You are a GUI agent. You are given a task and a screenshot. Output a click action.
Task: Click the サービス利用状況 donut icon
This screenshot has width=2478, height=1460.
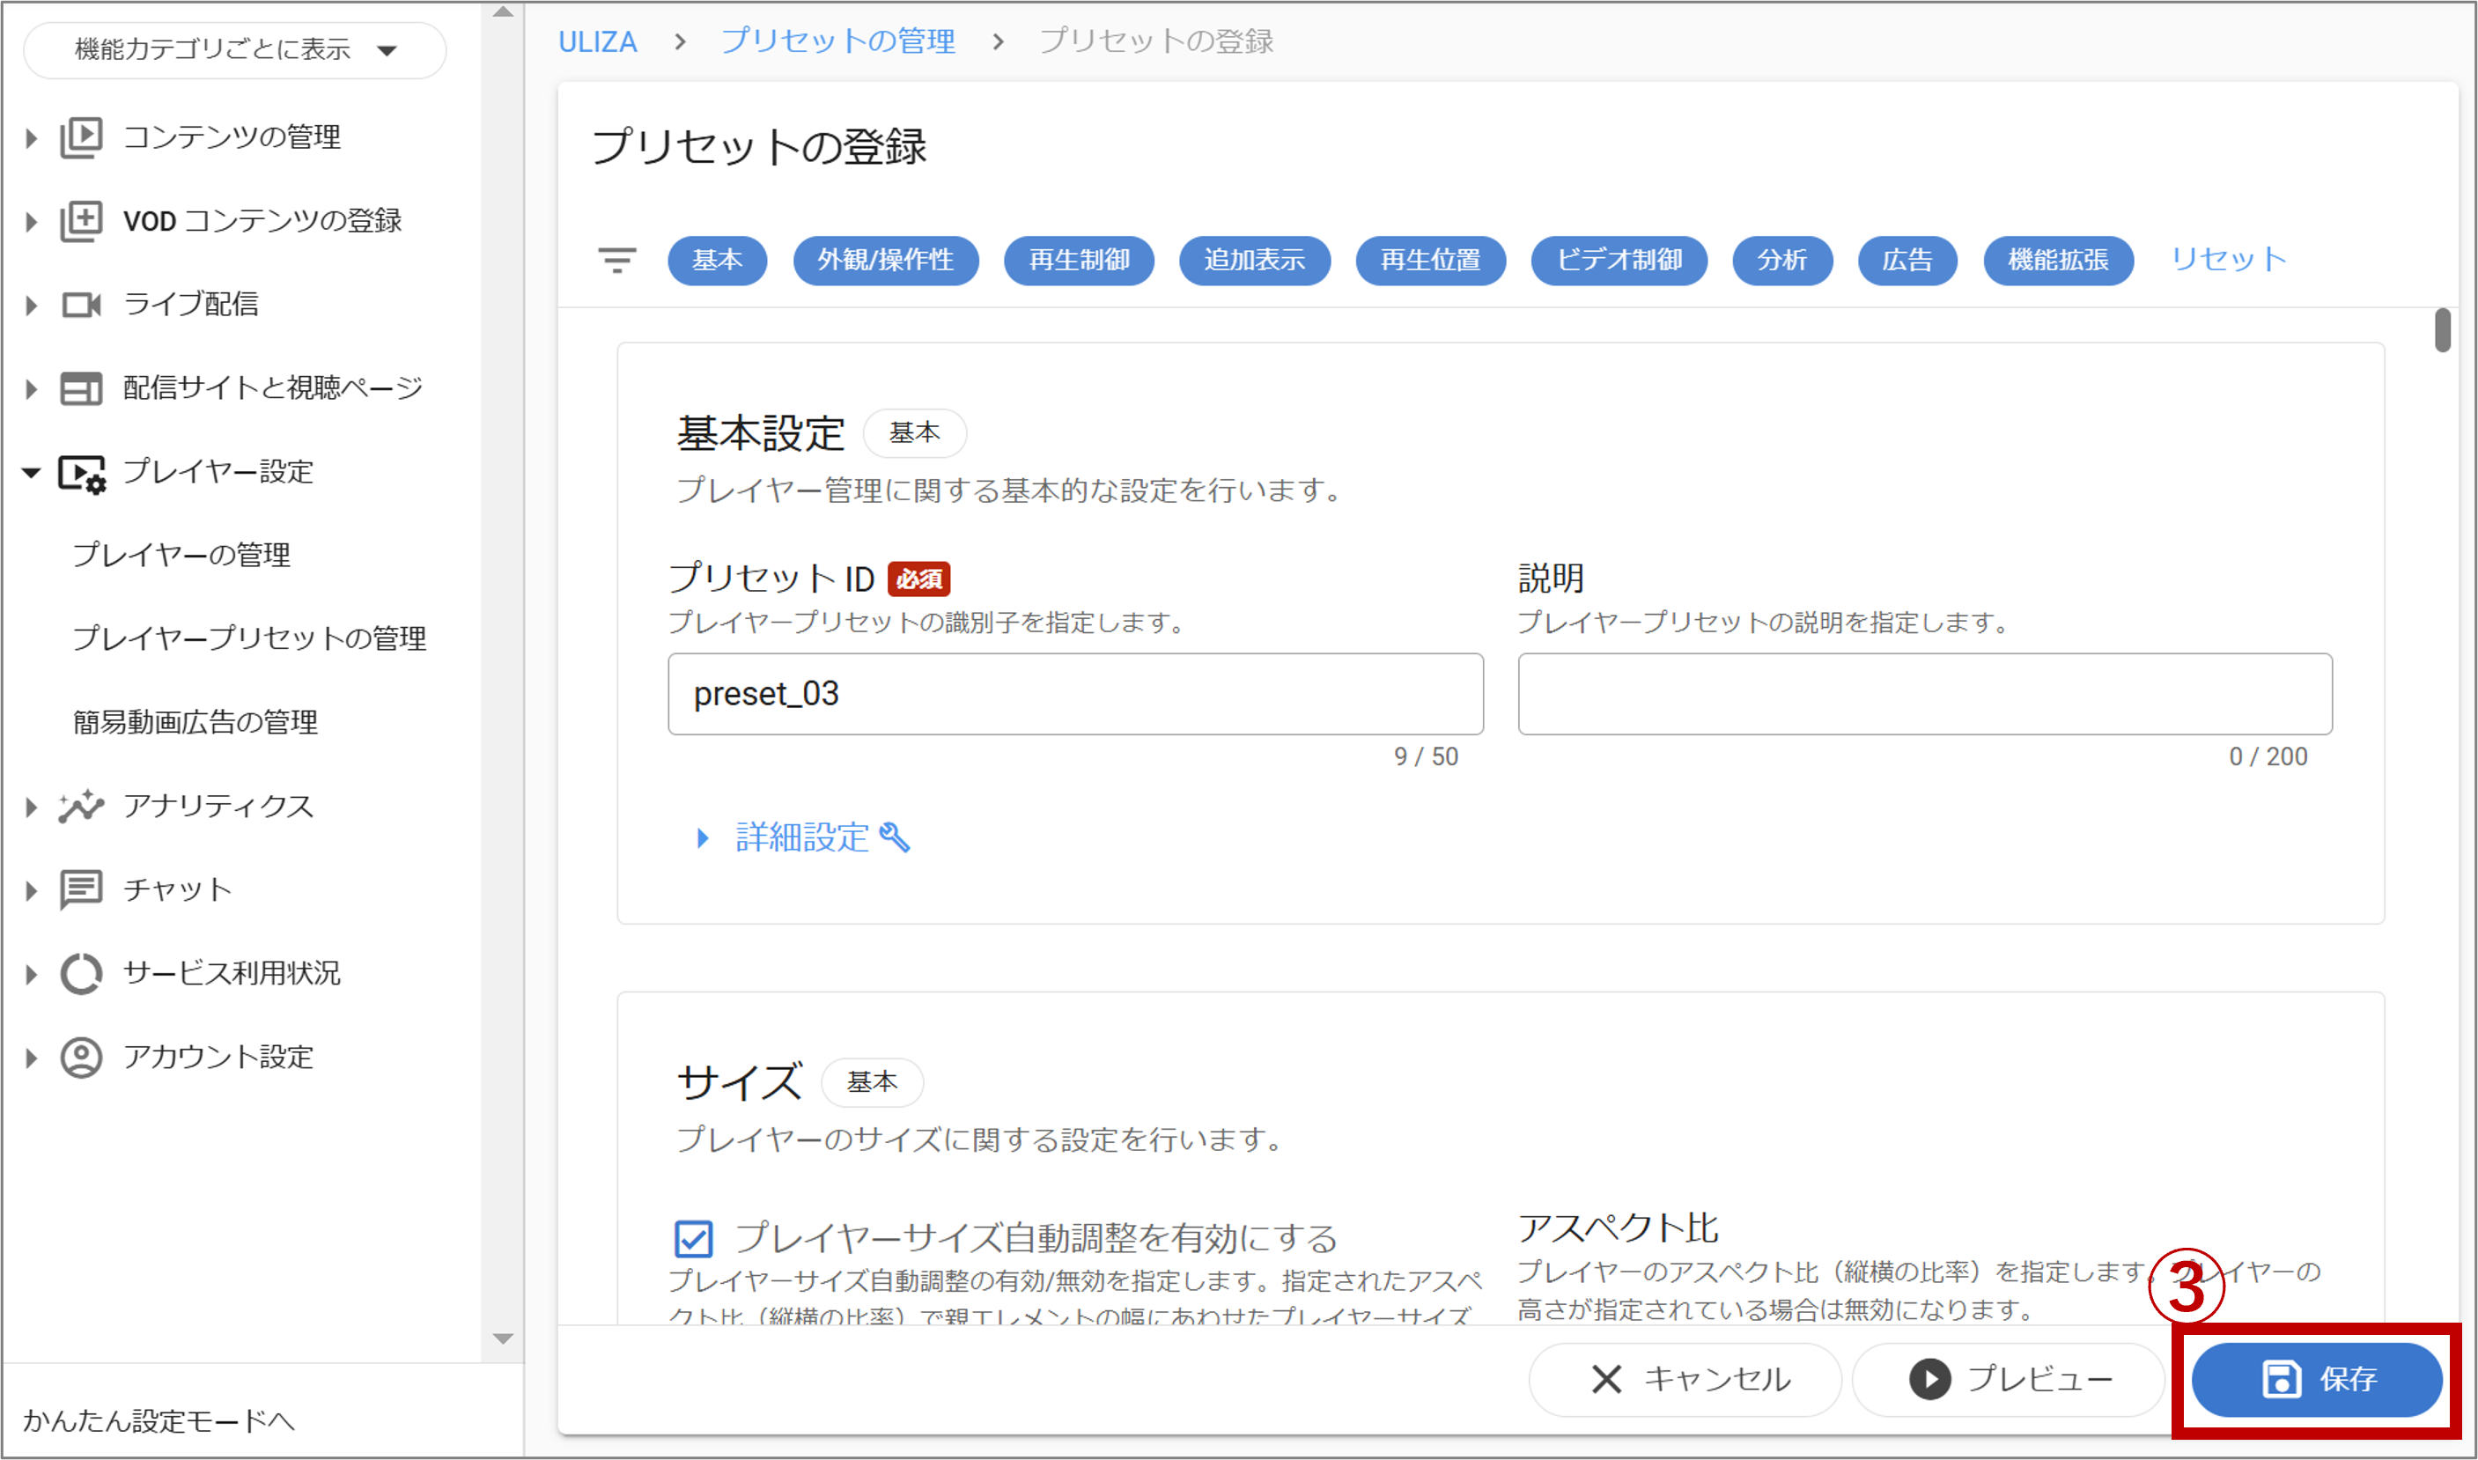pyautogui.click(x=81, y=974)
